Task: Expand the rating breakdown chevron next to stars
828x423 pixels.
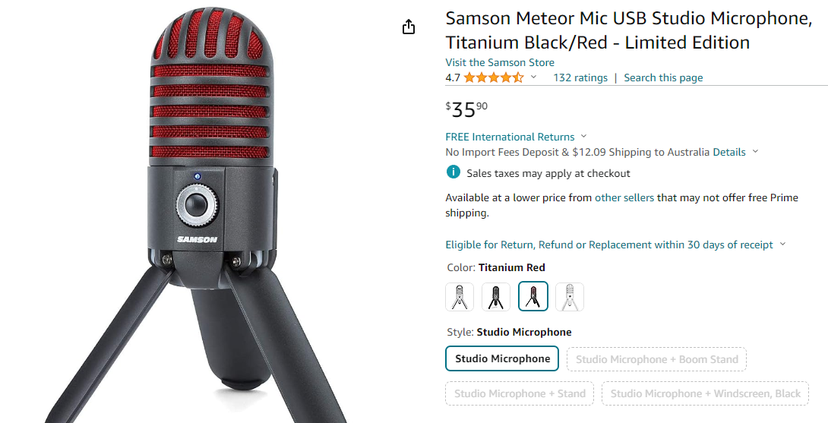Action: click(533, 77)
